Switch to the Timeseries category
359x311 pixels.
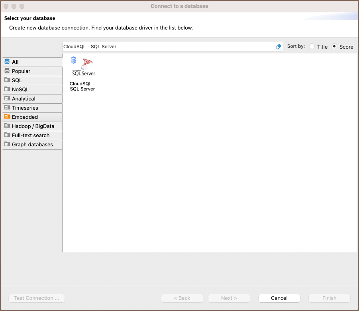8,108
